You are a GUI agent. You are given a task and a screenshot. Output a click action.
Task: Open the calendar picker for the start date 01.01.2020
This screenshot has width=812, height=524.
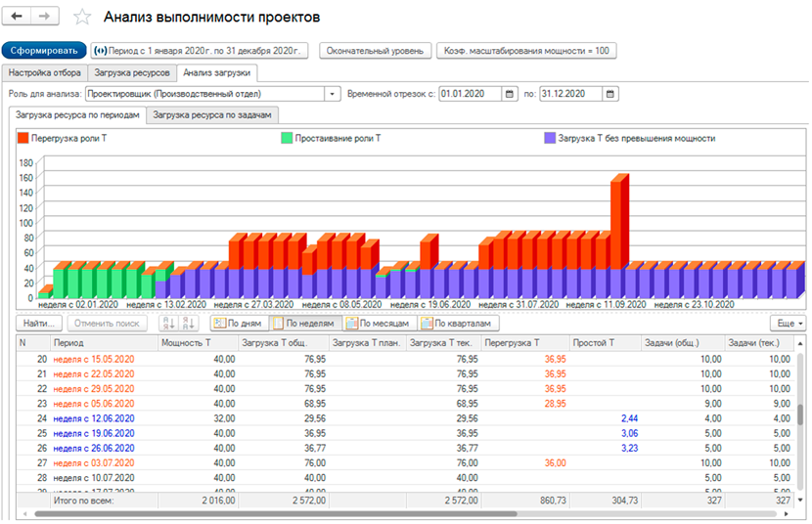point(510,94)
